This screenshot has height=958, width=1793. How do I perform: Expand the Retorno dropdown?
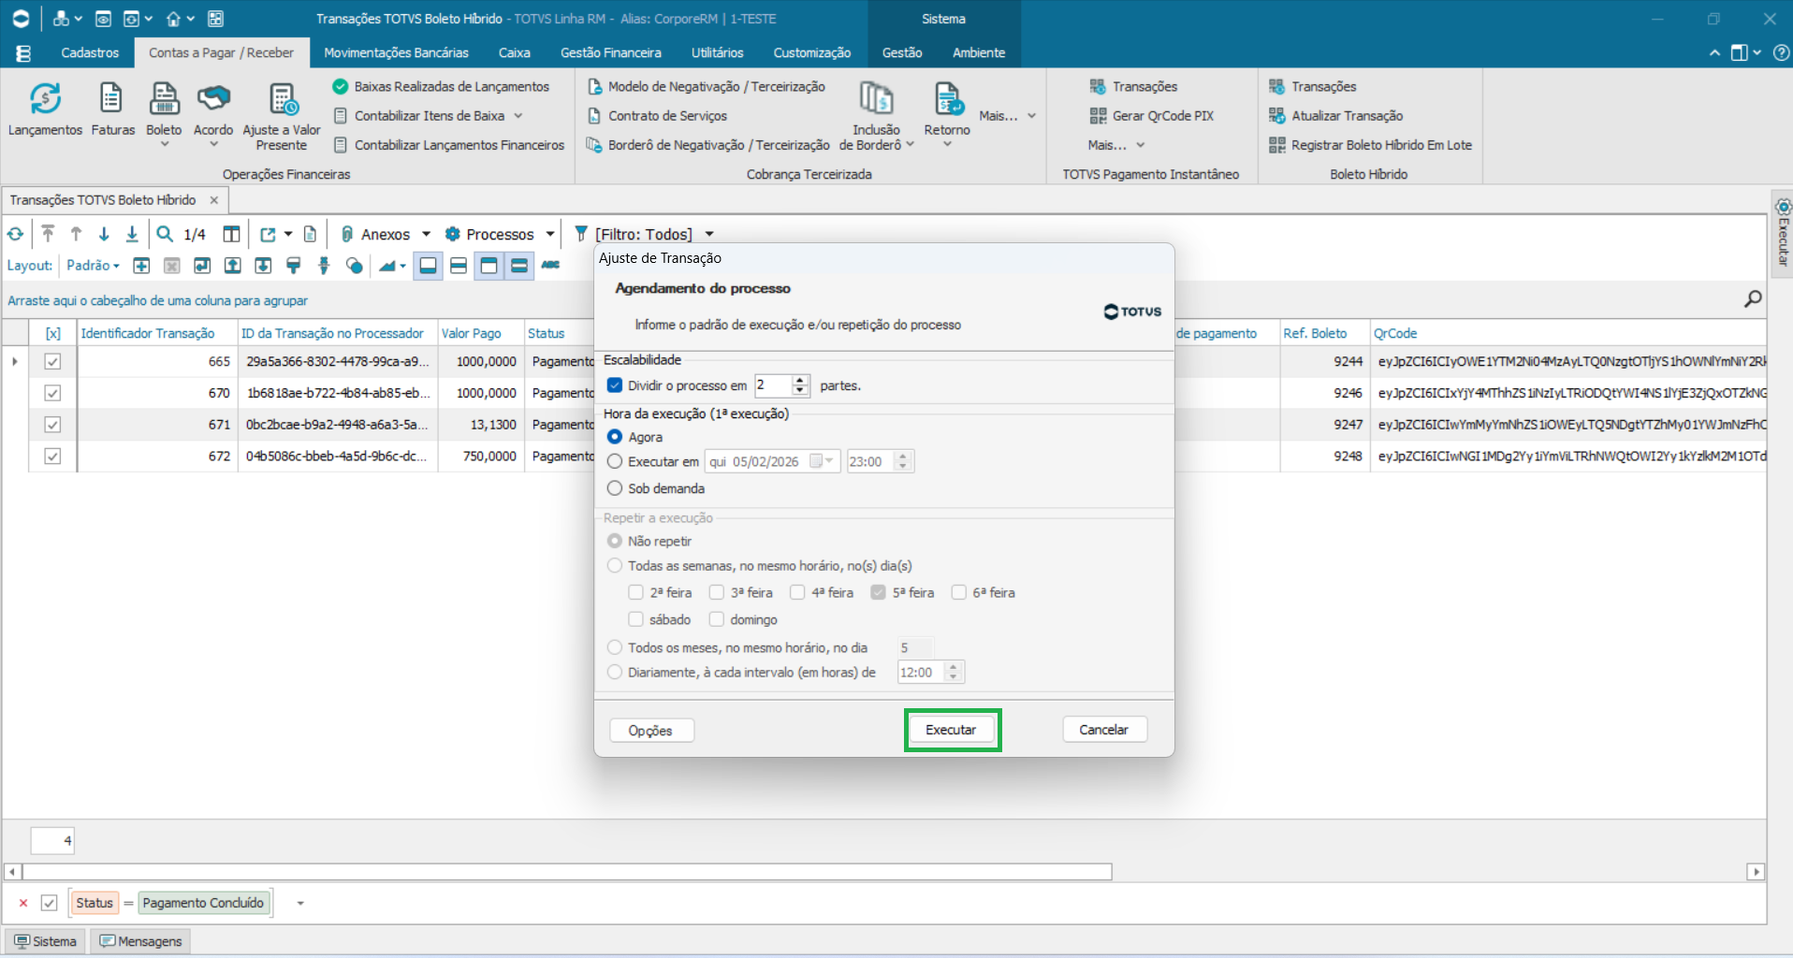pyautogui.click(x=947, y=144)
